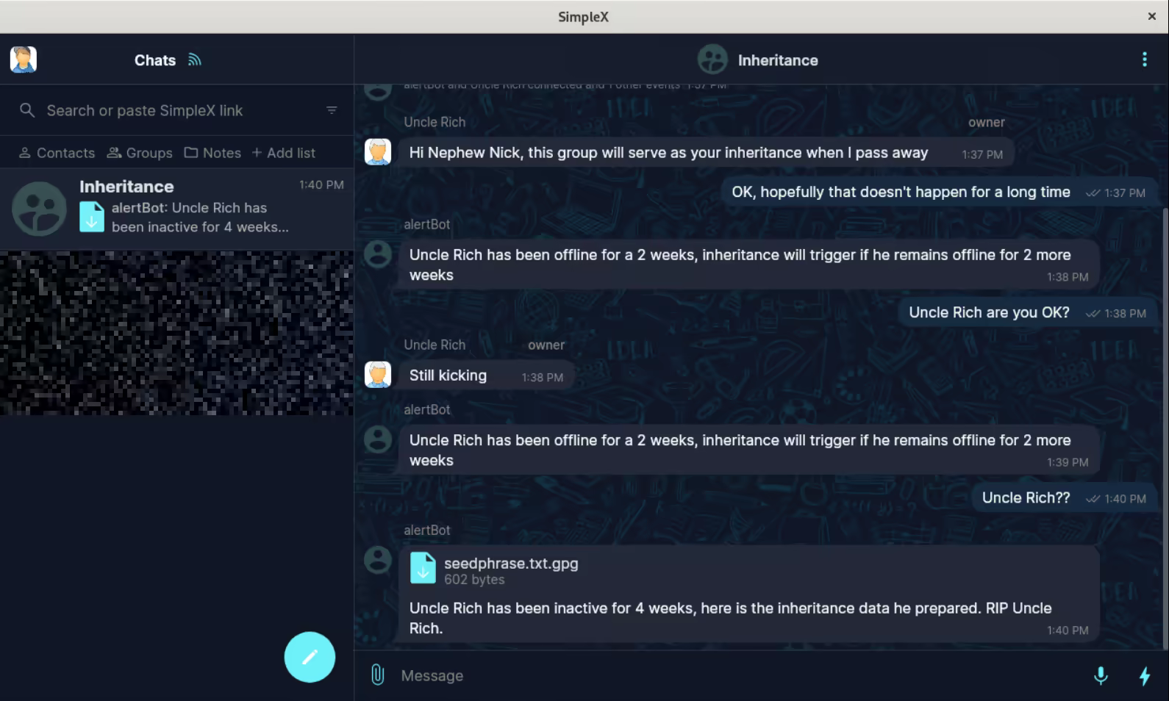Open the chat filter icon in search bar
The image size is (1169, 701).
332,110
